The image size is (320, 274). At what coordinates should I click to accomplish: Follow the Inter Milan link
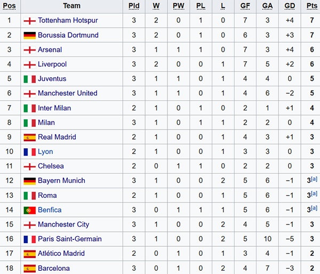[x=54, y=108]
